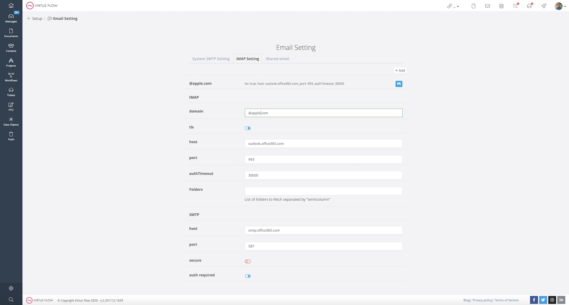Click the Add button
Image resolution: width=569 pixels, height=305 pixels.
point(400,70)
